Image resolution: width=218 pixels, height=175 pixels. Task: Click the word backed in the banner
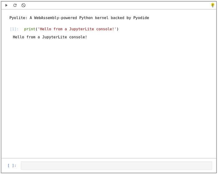[x=117, y=18]
